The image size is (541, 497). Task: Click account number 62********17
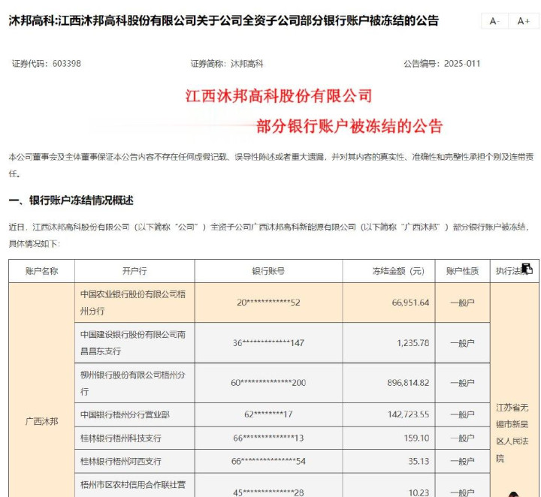[268, 414]
